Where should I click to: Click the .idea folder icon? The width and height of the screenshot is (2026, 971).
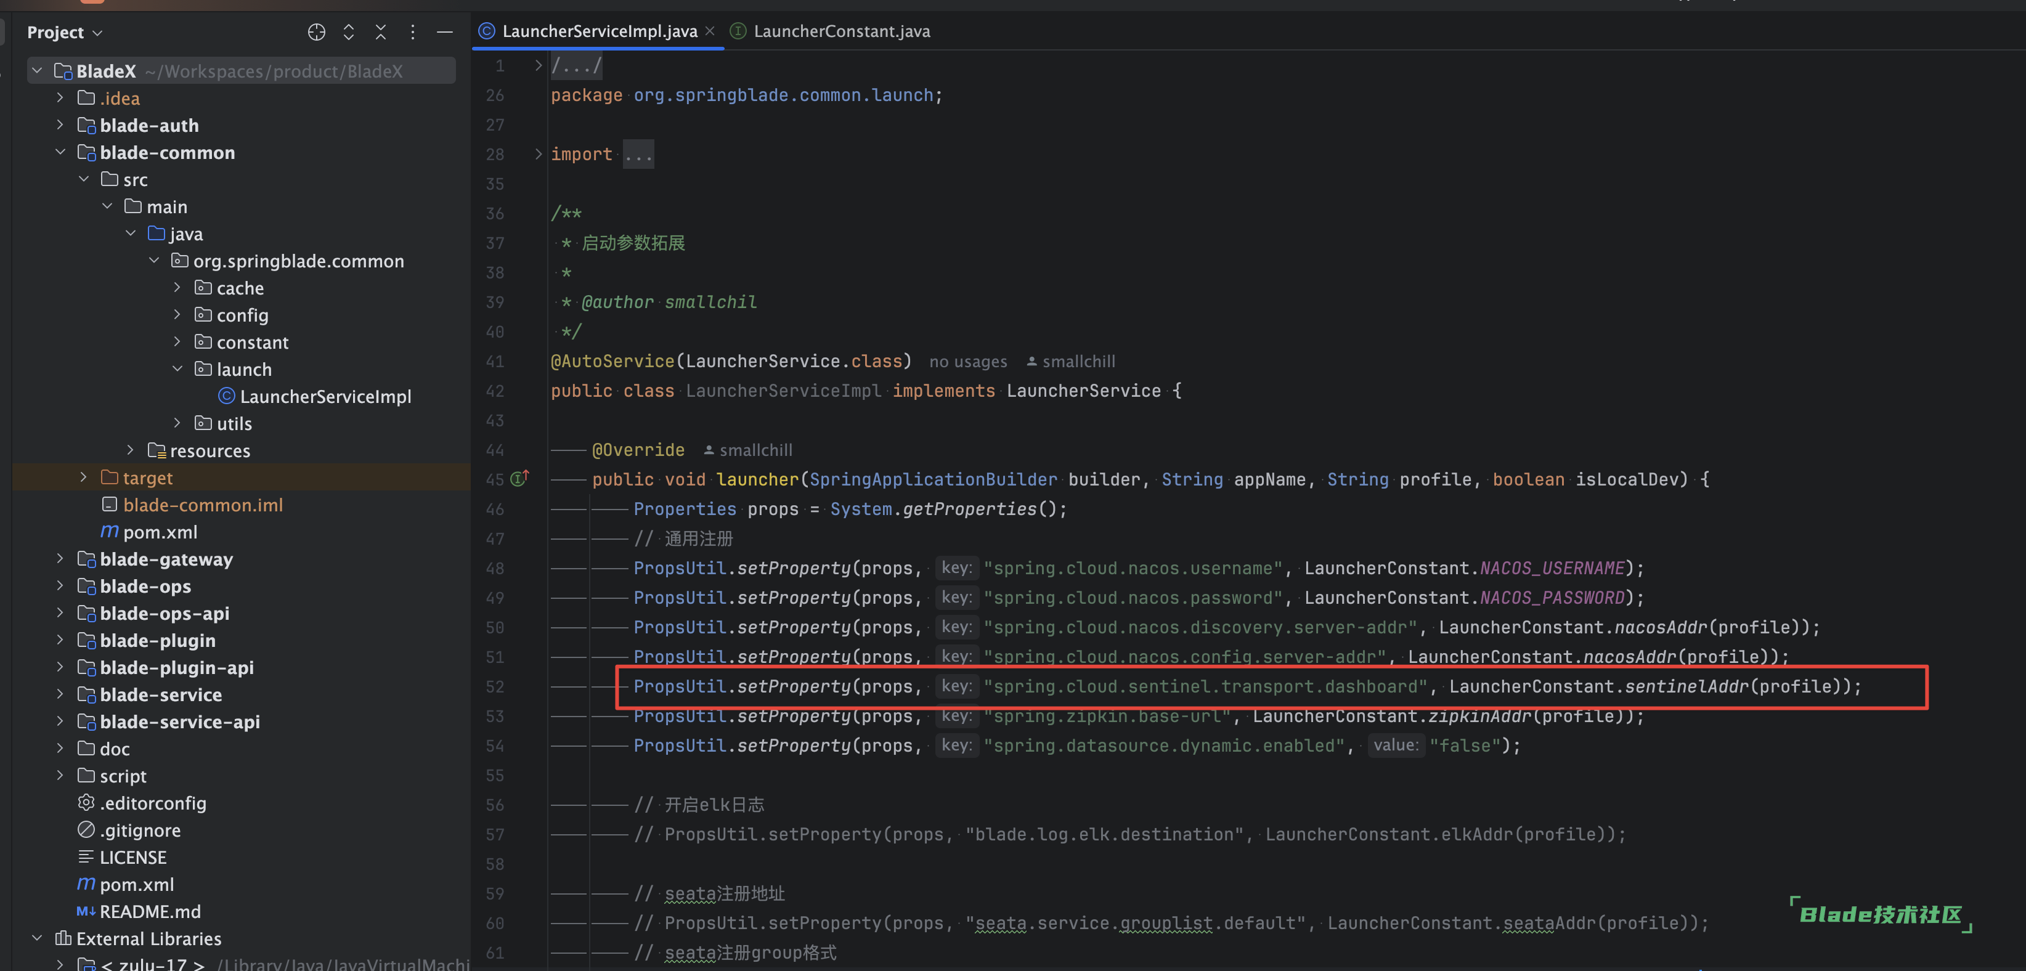coord(86,97)
